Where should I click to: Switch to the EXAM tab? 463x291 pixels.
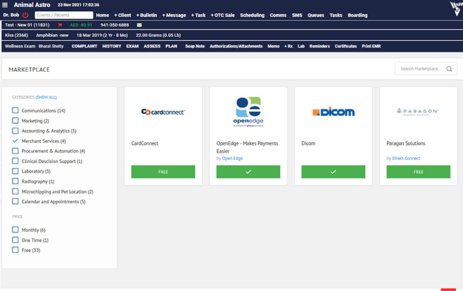(x=133, y=46)
